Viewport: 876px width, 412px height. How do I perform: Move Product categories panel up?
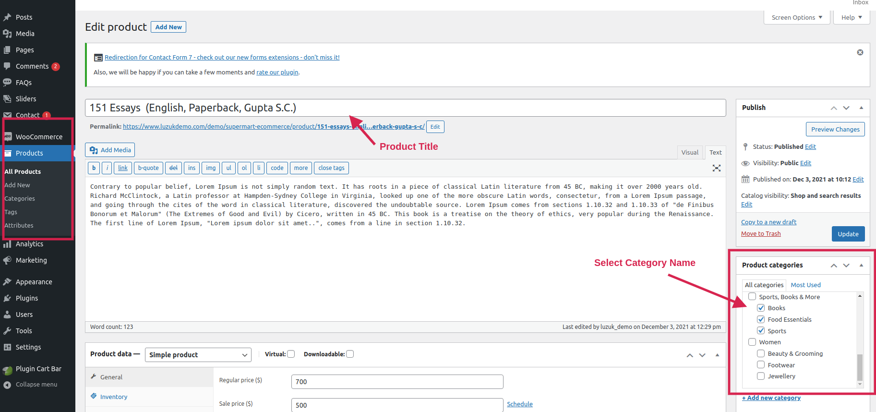834,266
